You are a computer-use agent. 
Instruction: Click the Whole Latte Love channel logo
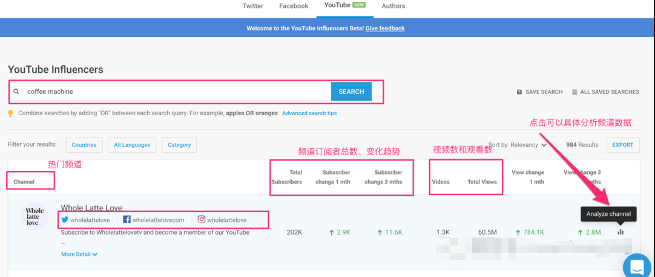(35, 217)
